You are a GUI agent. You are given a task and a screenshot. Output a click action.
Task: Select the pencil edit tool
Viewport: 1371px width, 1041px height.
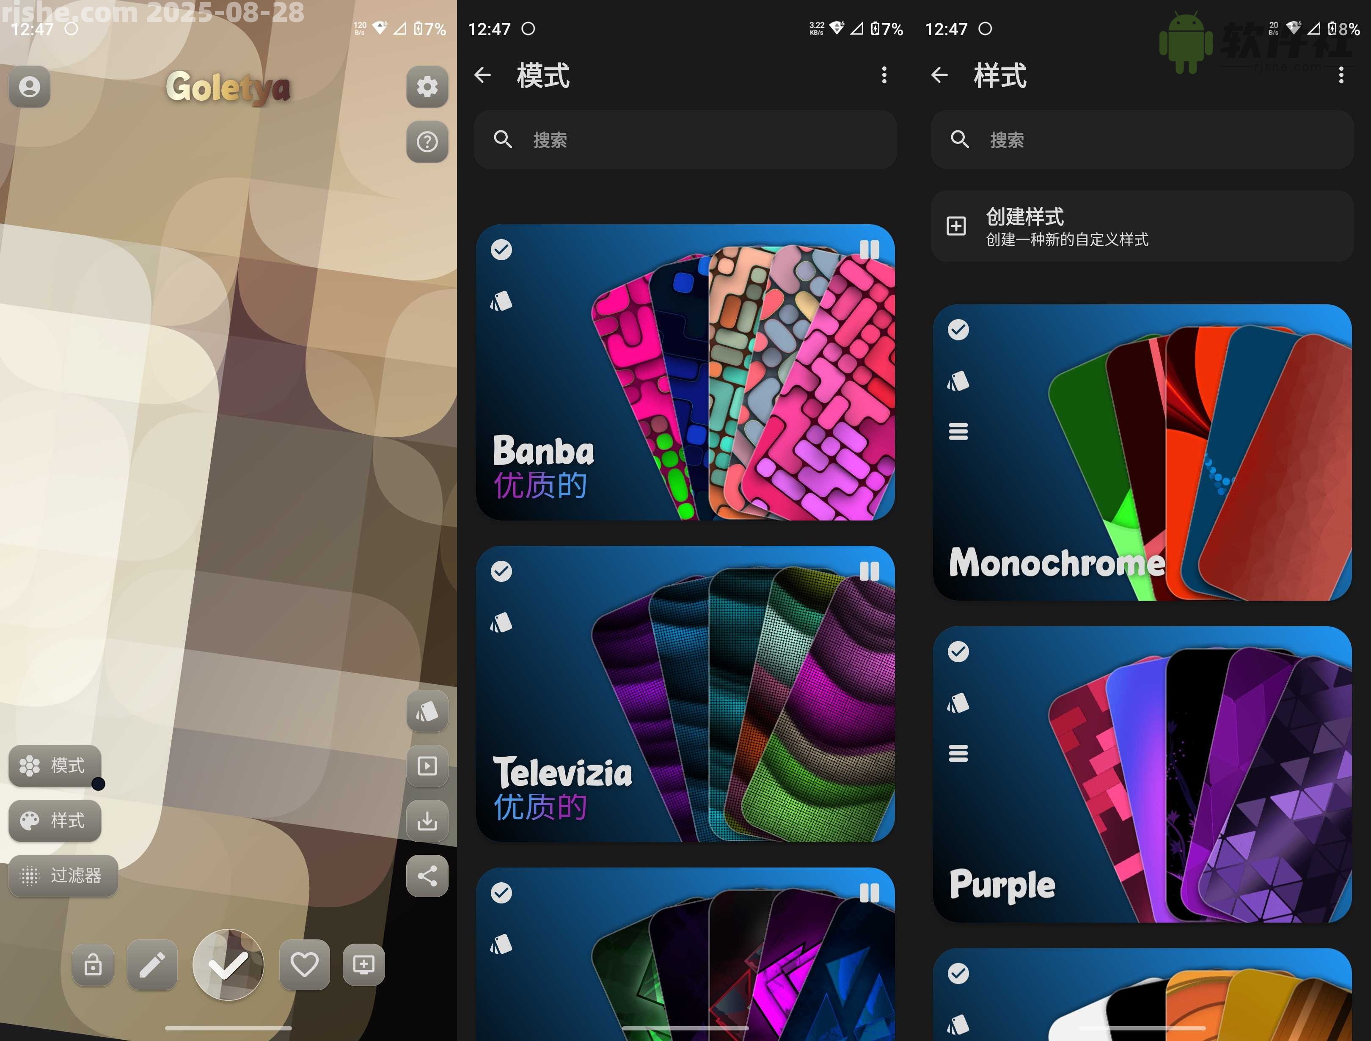coord(152,965)
